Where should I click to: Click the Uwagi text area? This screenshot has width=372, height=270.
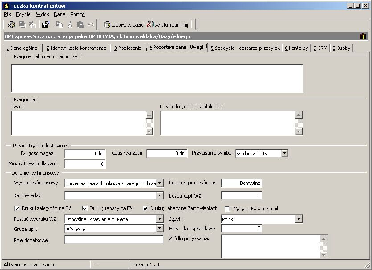(78, 123)
